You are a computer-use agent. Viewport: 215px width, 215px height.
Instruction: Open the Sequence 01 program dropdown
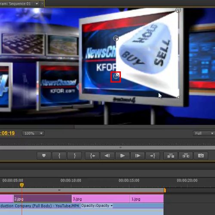coord(37,3)
